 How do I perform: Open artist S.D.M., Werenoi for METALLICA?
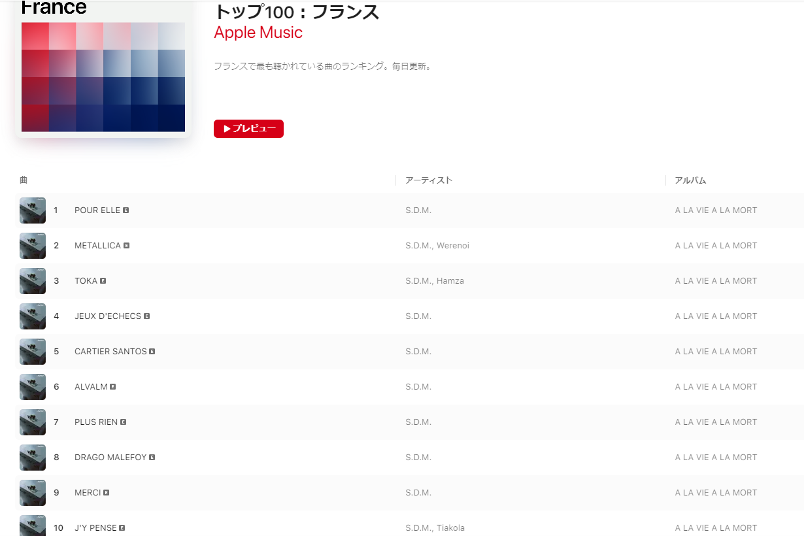coord(437,246)
